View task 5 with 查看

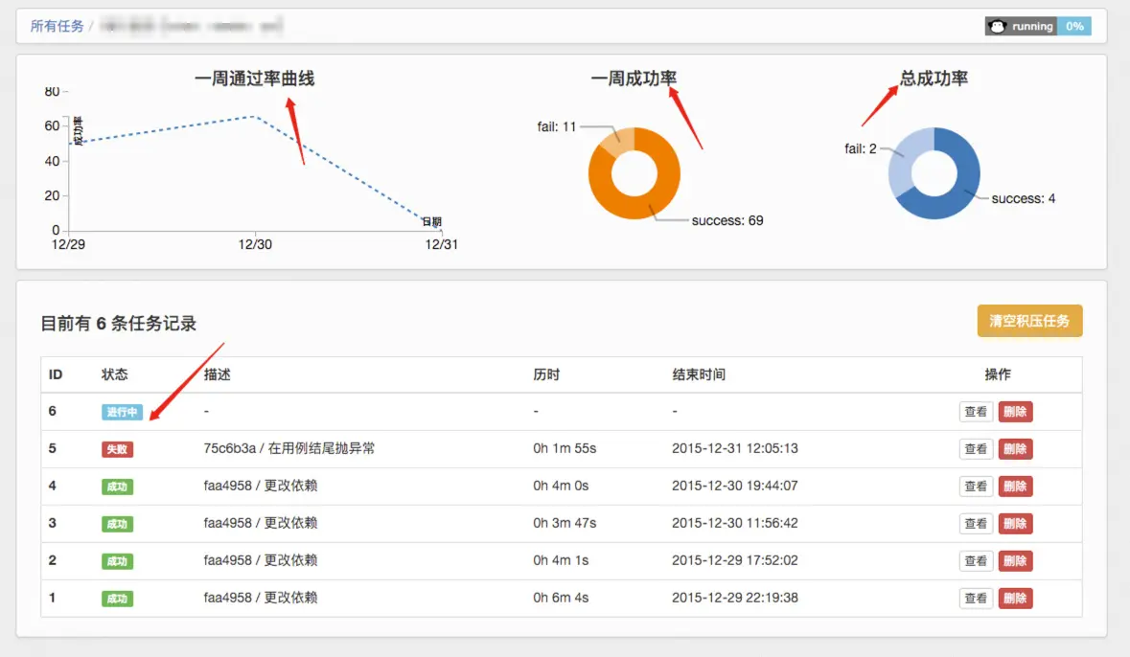pyautogui.click(x=976, y=449)
